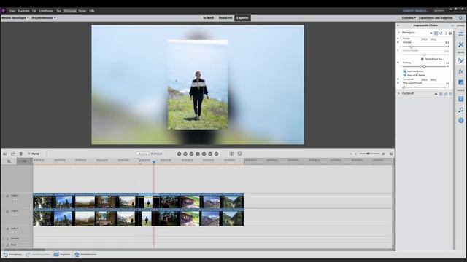Reset the Bewegung effect

441,33
